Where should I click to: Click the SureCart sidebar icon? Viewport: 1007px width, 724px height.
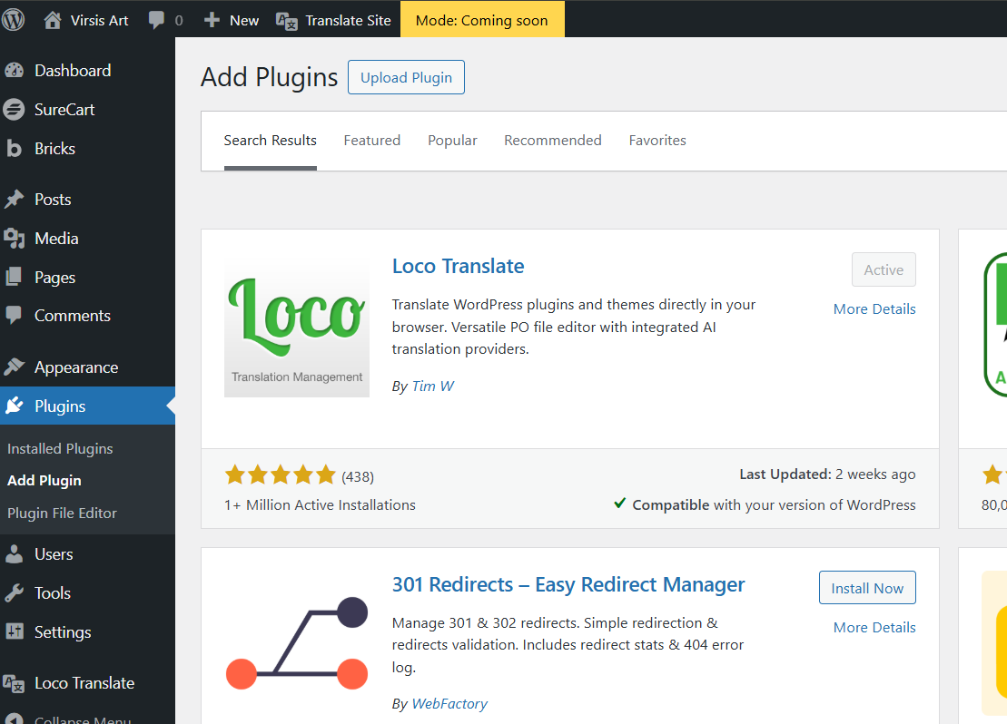tap(14, 110)
